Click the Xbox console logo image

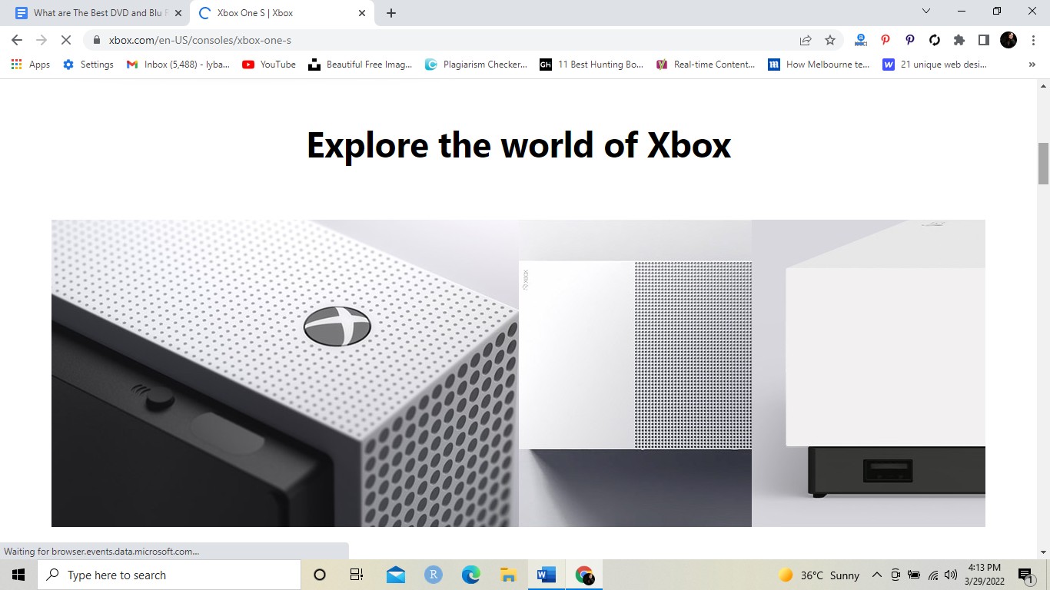(x=285, y=373)
